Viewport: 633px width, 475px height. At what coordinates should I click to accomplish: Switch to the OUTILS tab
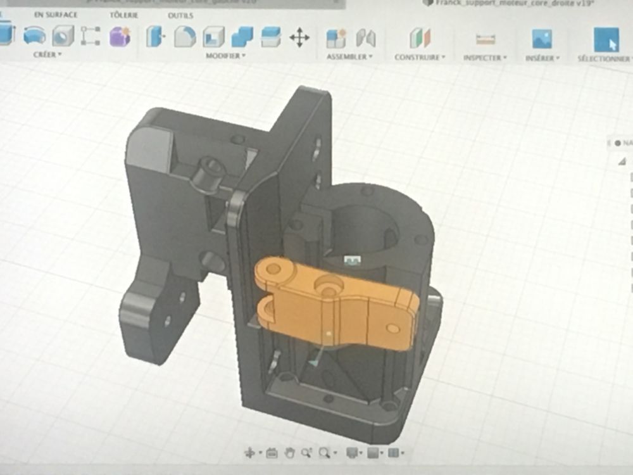coord(180,15)
